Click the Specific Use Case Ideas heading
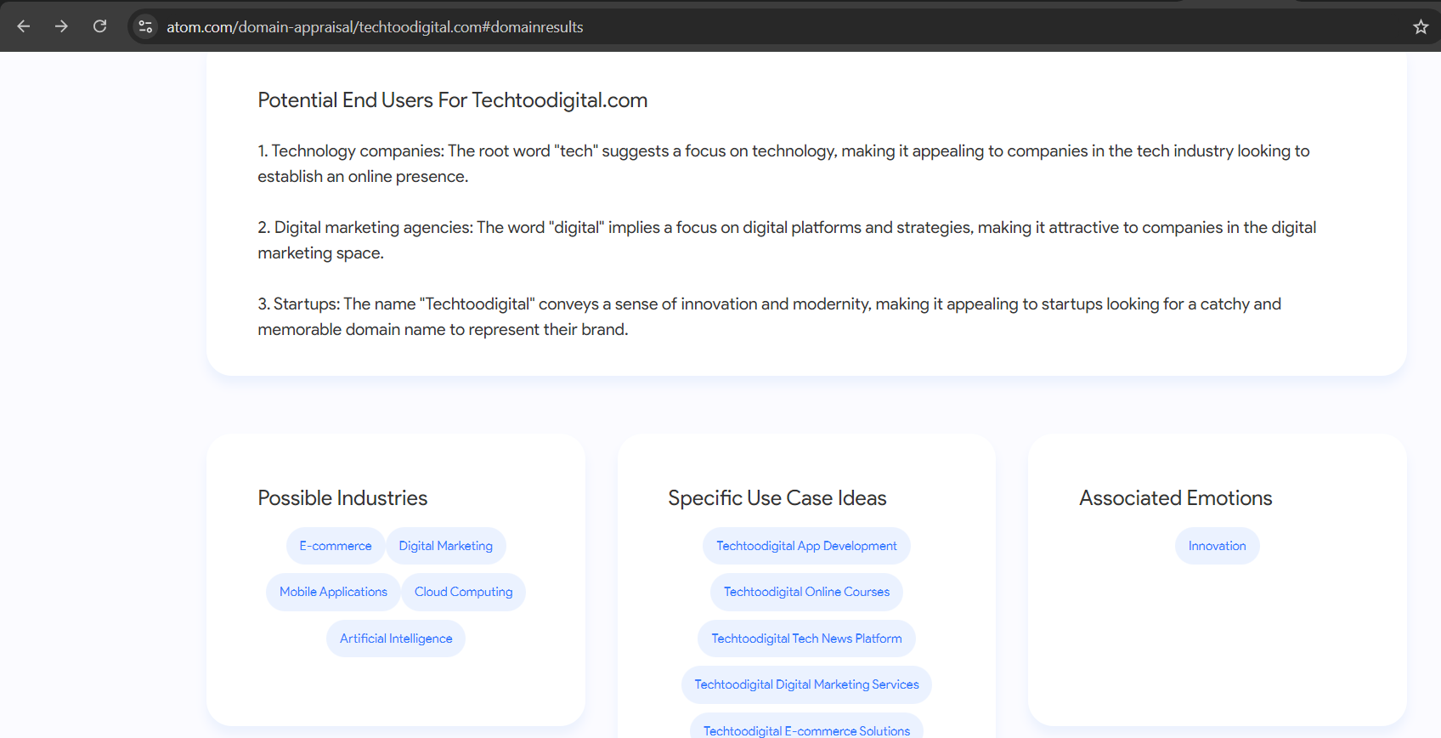Screen dimensions: 1441x738 click(x=777, y=498)
